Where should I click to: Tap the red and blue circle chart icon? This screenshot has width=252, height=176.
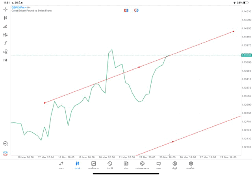pos(136,10)
